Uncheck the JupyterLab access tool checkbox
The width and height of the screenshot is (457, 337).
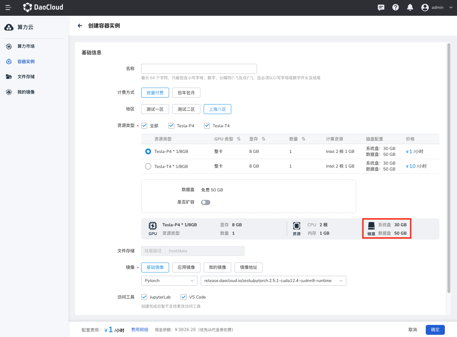[144, 297]
